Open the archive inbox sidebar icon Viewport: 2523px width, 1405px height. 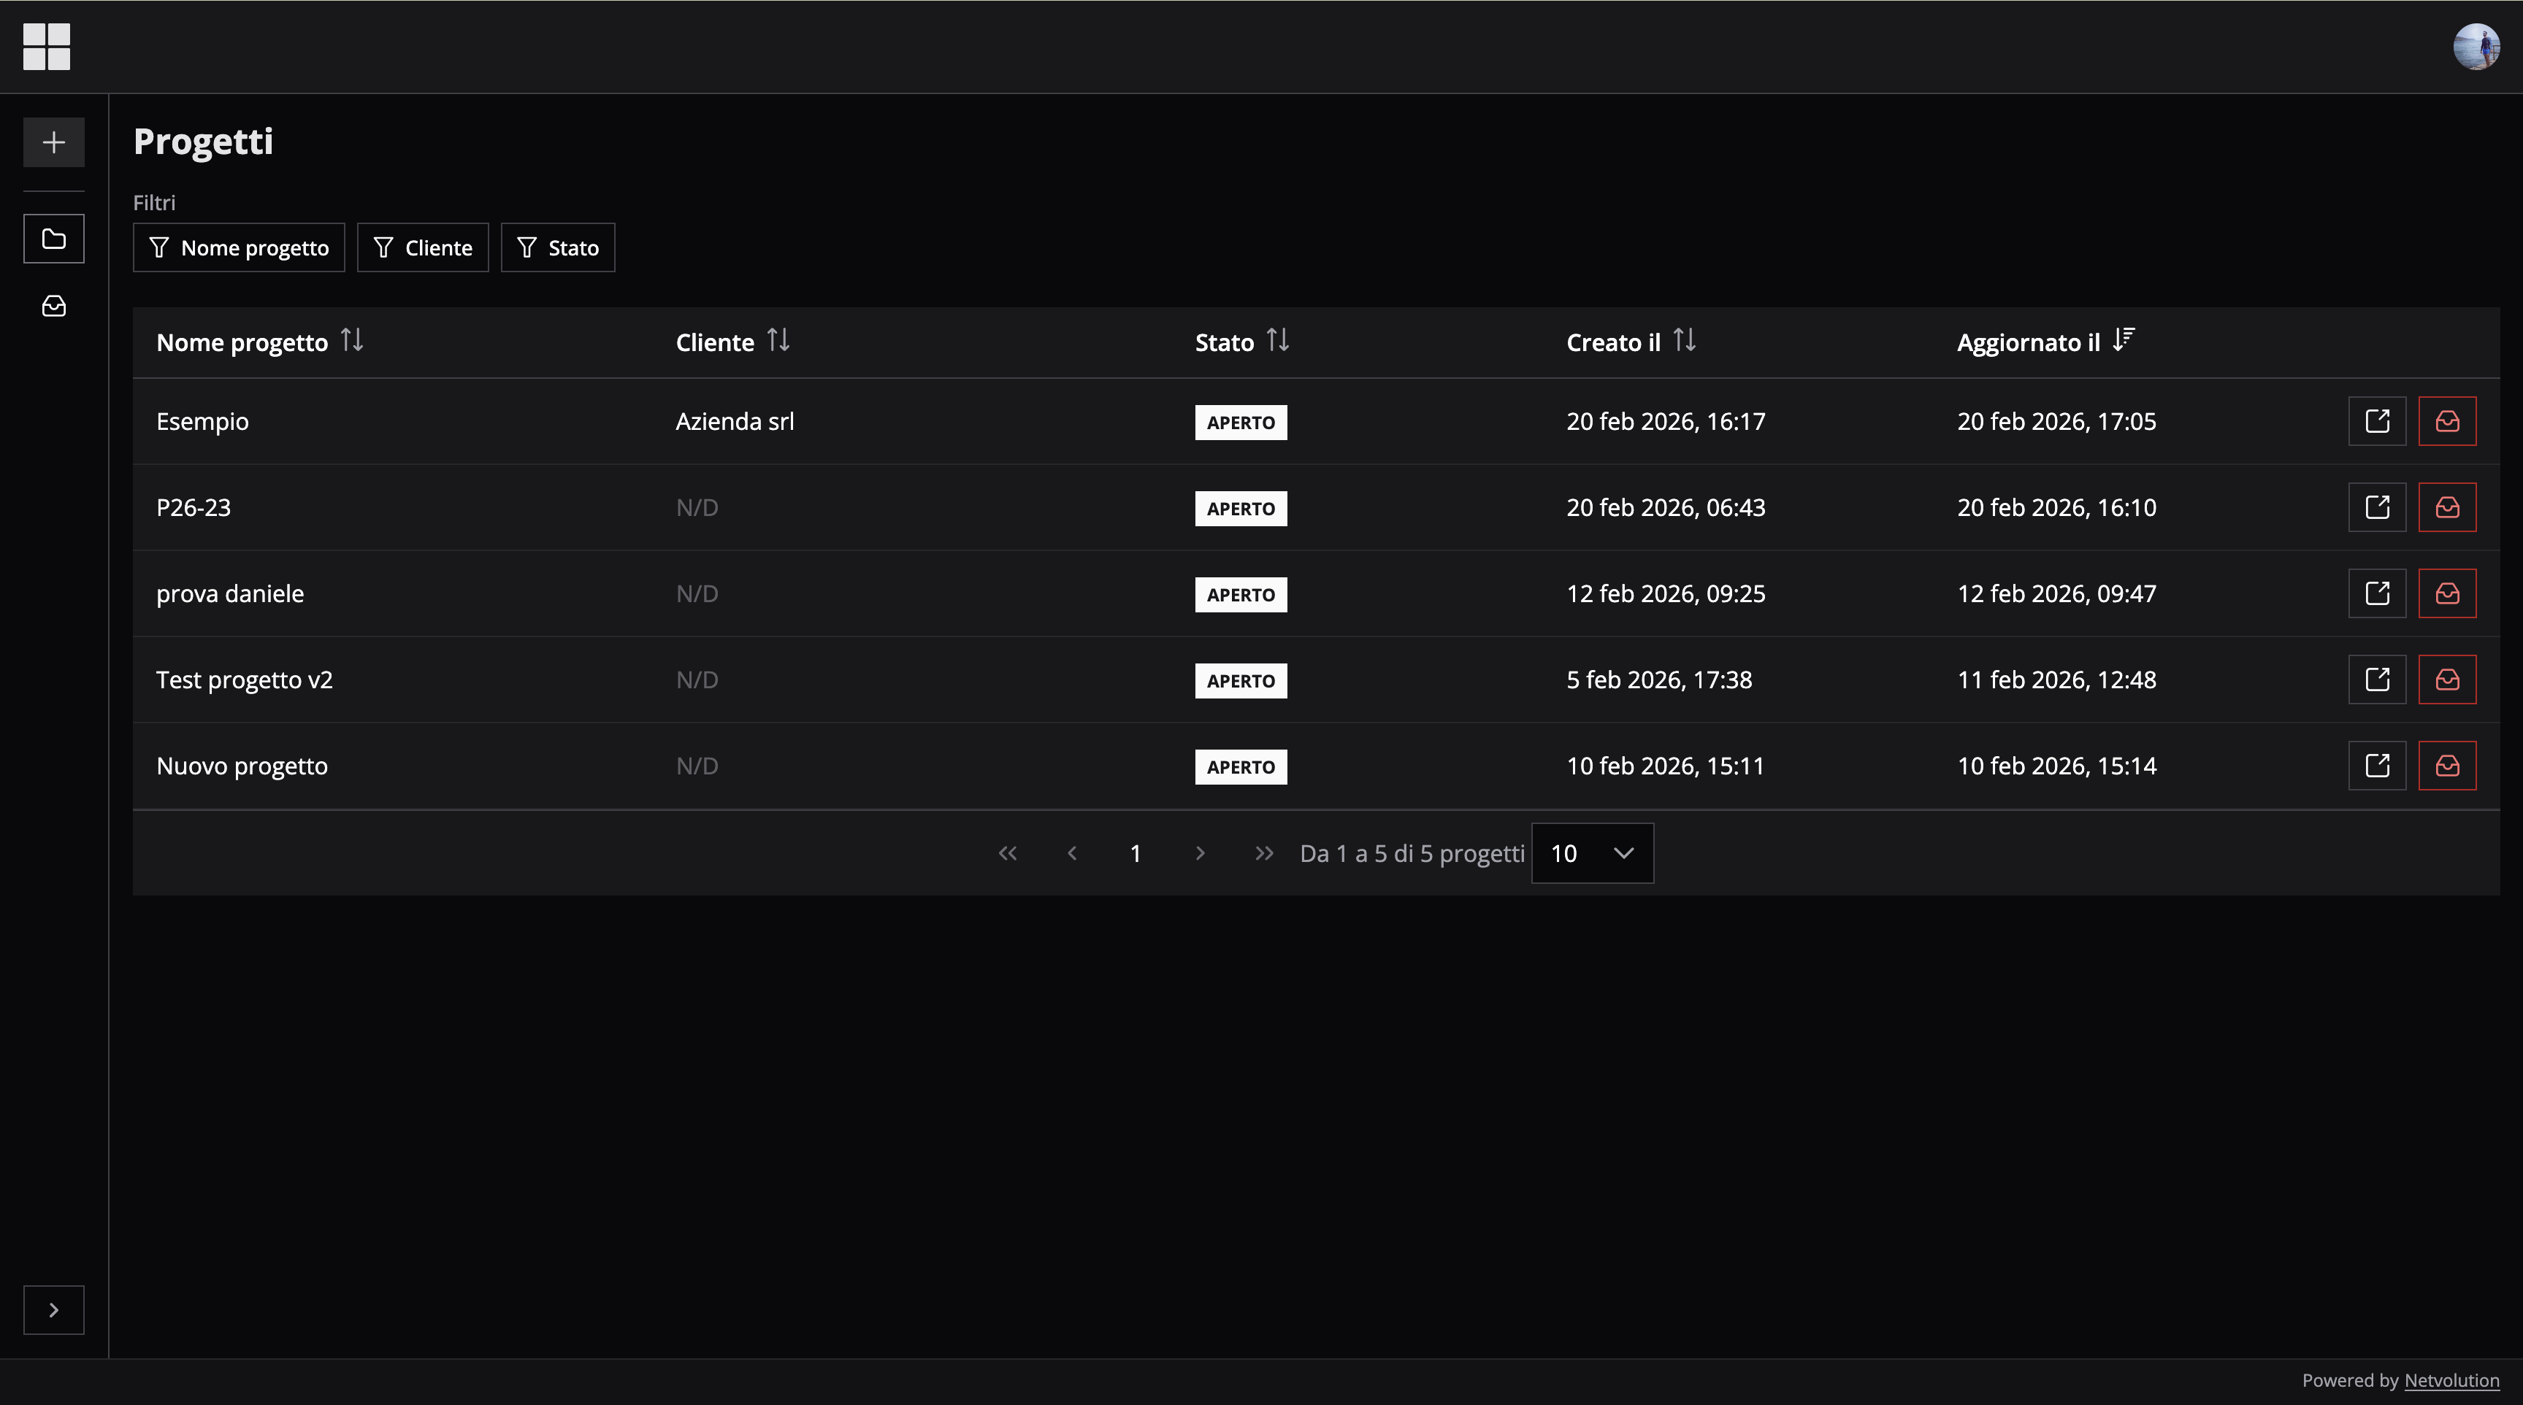click(x=54, y=307)
